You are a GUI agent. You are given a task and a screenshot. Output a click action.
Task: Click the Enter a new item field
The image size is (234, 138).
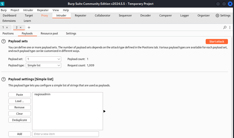pos(65,134)
